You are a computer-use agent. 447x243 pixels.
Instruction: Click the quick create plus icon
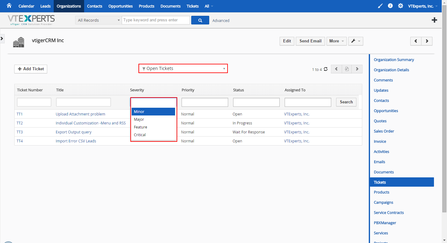(435, 20)
